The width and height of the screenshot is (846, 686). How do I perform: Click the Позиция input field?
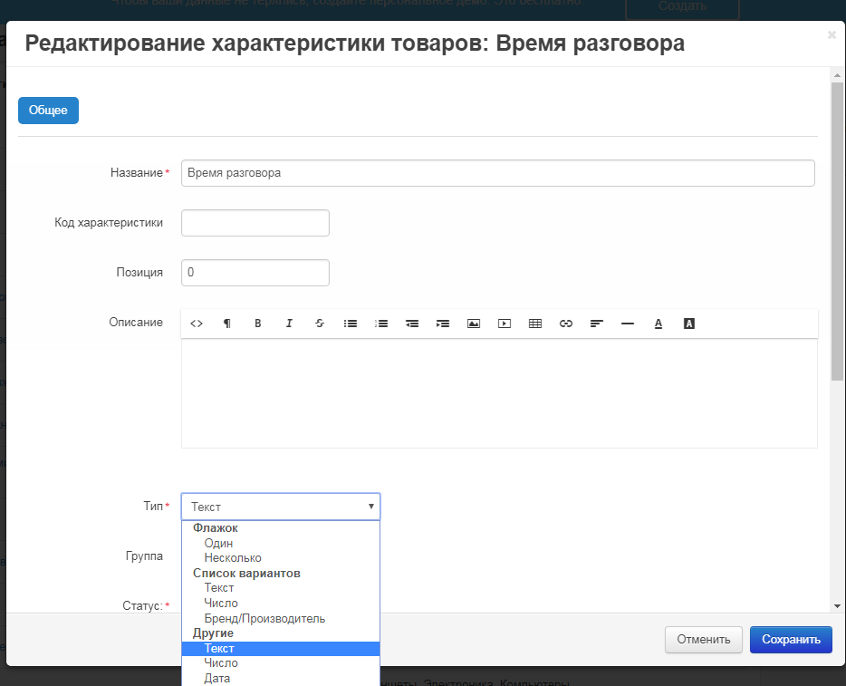click(x=255, y=273)
